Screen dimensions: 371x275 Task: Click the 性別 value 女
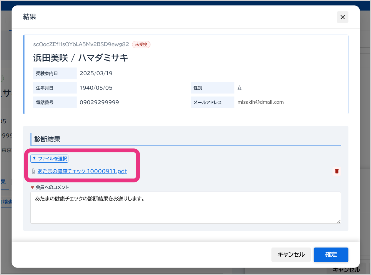[x=239, y=88]
